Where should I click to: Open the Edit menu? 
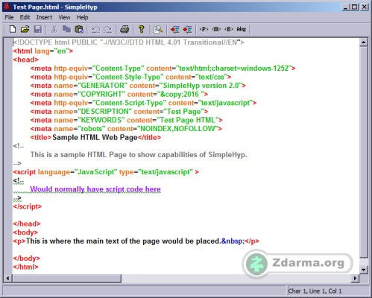(25, 17)
